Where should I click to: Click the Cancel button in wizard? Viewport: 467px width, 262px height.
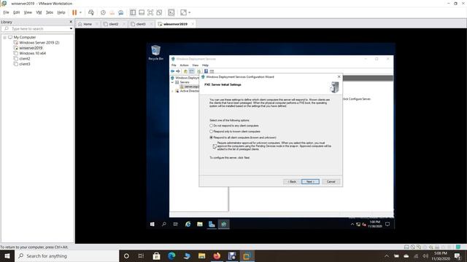click(331, 181)
